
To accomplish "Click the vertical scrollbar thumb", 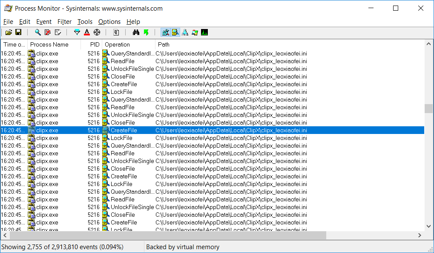I will (428, 108).
